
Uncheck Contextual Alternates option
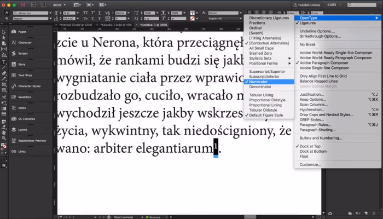point(269,43)
